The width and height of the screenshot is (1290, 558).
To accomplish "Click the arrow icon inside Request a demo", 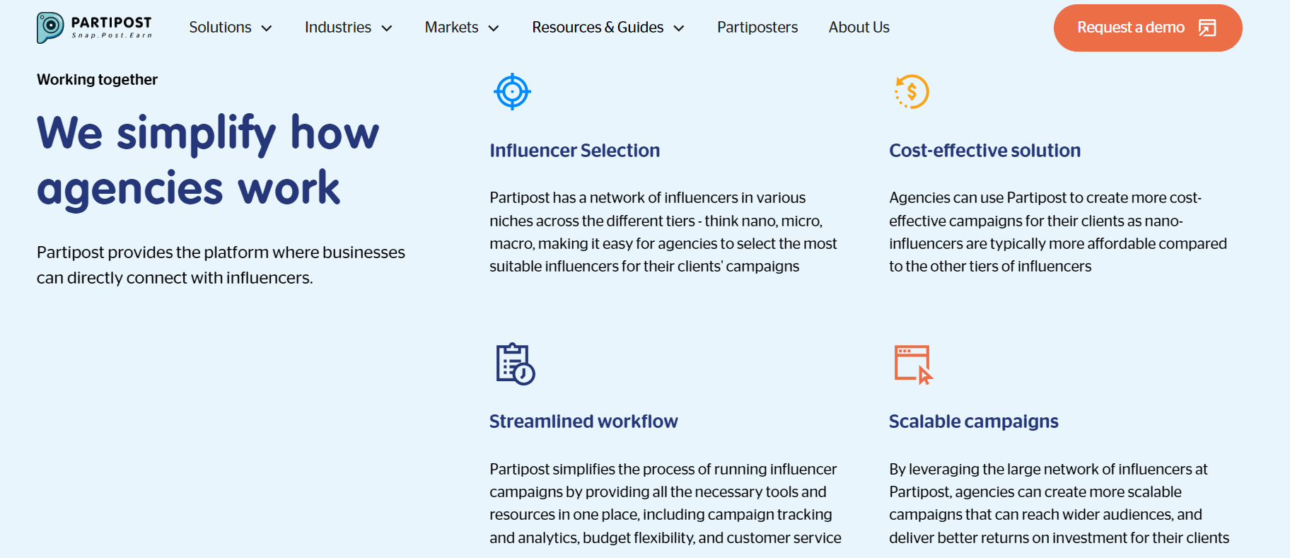I will 1207,28.
